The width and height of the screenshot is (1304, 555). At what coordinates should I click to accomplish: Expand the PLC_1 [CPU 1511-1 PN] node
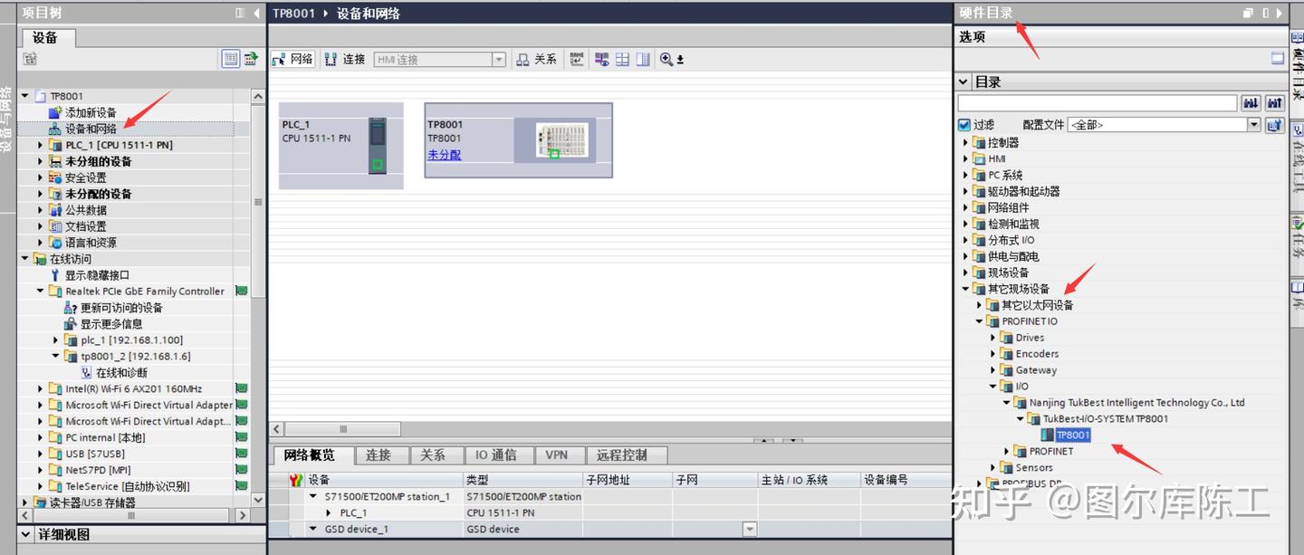(x=40, y=145)
